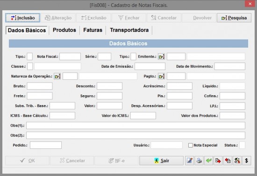Focus the Data de Movimento field

tap(230, 66)
